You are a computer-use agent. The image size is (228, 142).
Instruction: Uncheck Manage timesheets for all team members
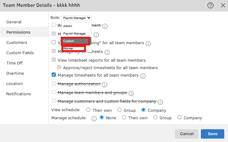[x=54, y=75]
